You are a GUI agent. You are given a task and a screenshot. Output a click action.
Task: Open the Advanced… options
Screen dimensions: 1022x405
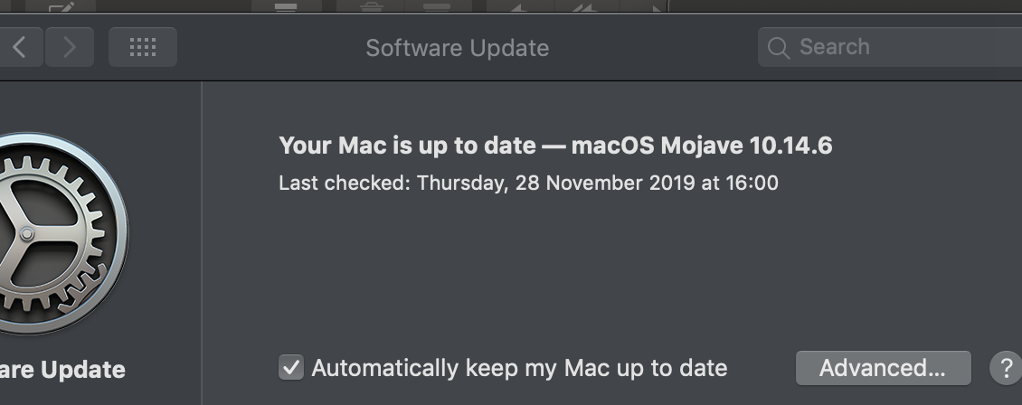pyautogui.click(x=882, y=368)
